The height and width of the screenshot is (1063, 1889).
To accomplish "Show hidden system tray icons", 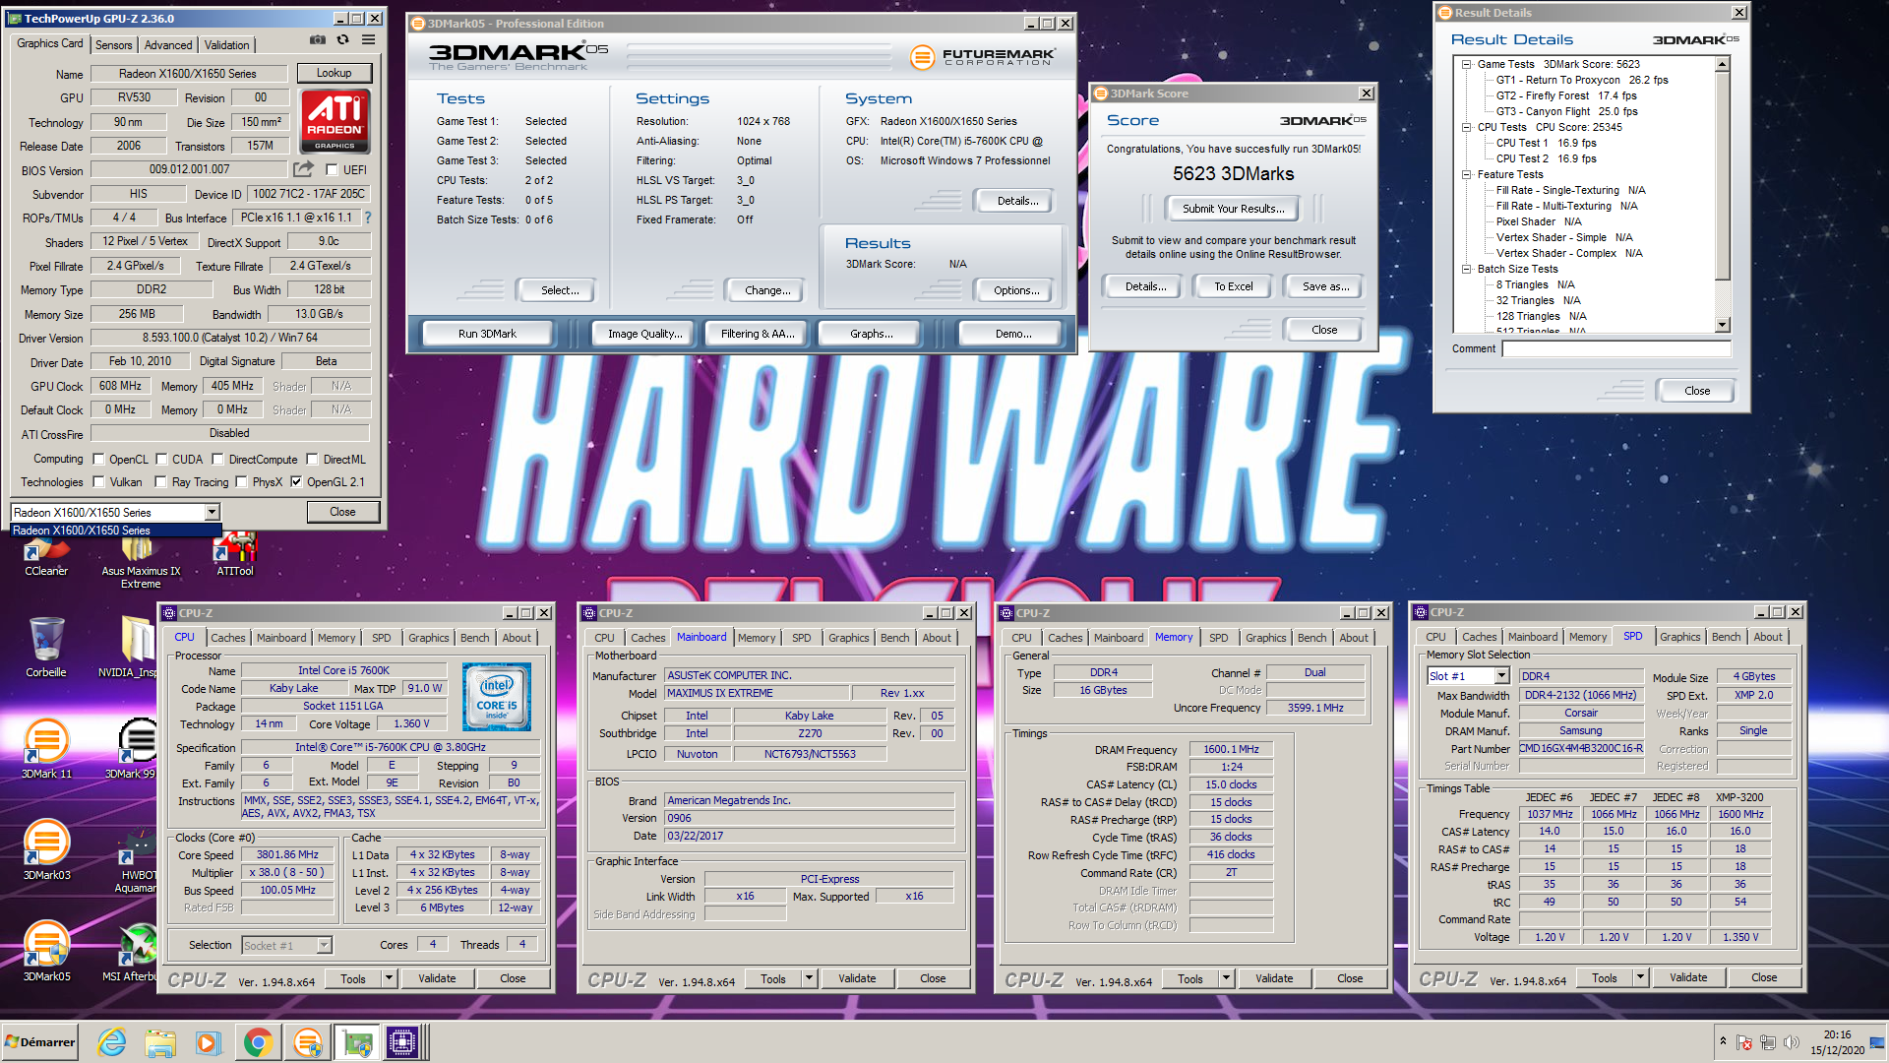I will pos(1722,1041).
